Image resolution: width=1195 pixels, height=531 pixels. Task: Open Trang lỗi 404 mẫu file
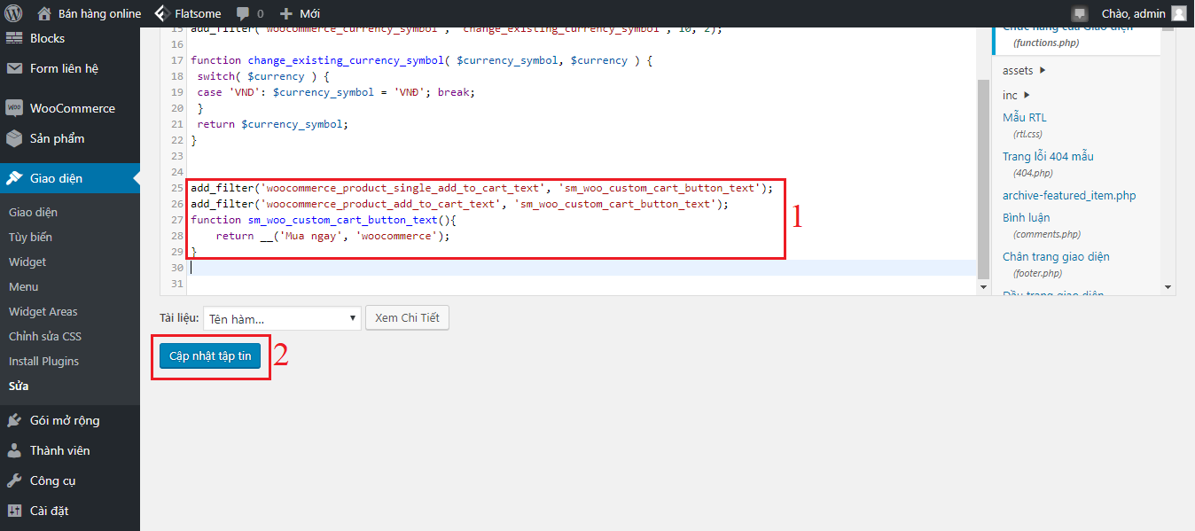click(1048, 156)
